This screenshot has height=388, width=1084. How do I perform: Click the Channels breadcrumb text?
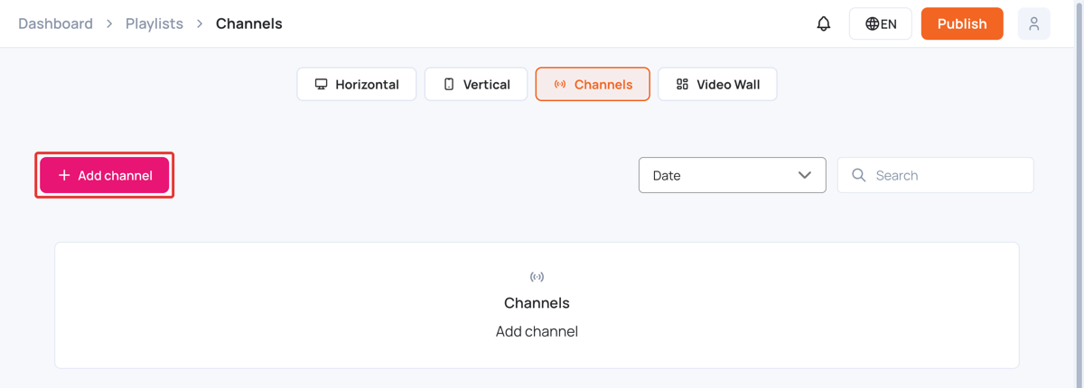tap(249, 24)
